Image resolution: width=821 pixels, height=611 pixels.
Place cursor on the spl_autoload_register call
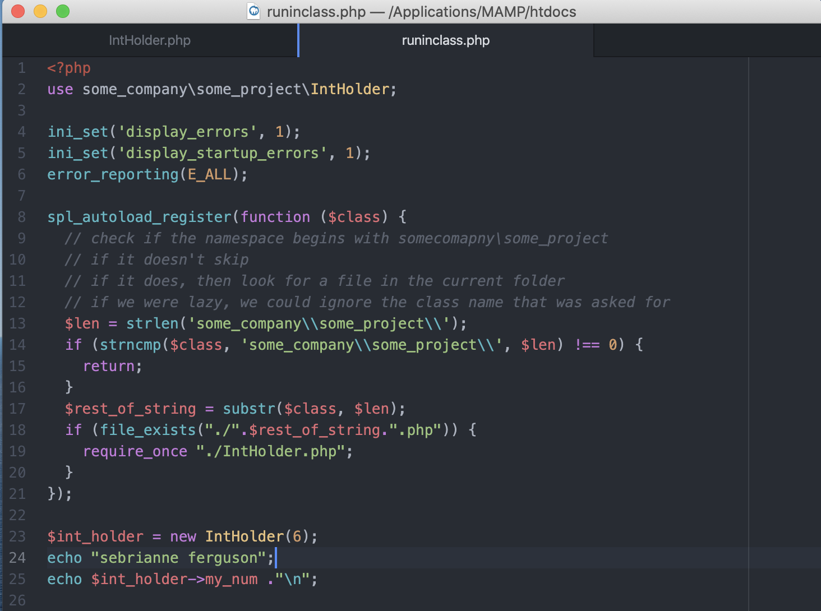tap(139, 217)
